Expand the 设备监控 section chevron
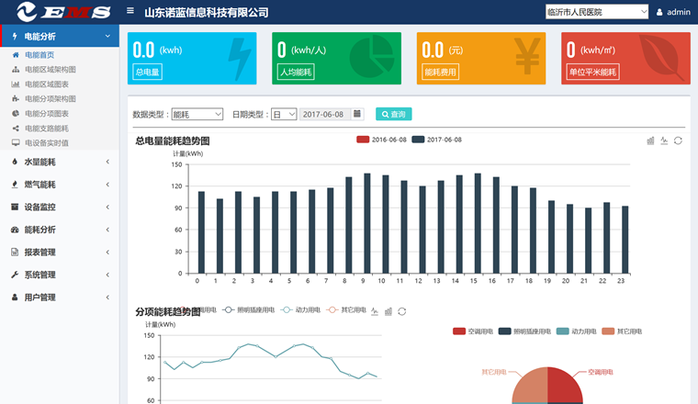Image resolution: width=698 pixels, height=404 pixels. pyautogui.click(x=107, y=207)
